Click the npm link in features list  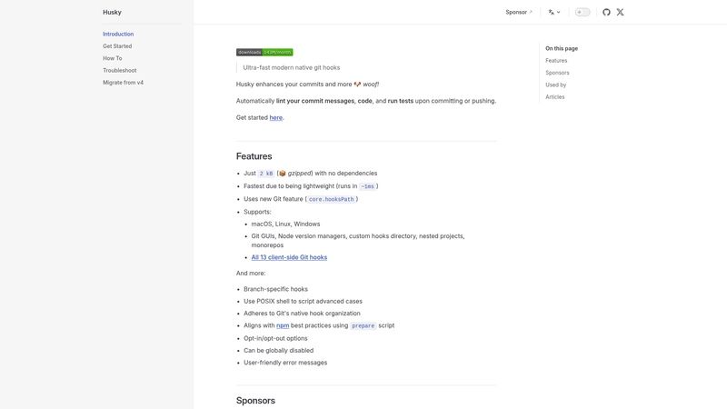283,325
